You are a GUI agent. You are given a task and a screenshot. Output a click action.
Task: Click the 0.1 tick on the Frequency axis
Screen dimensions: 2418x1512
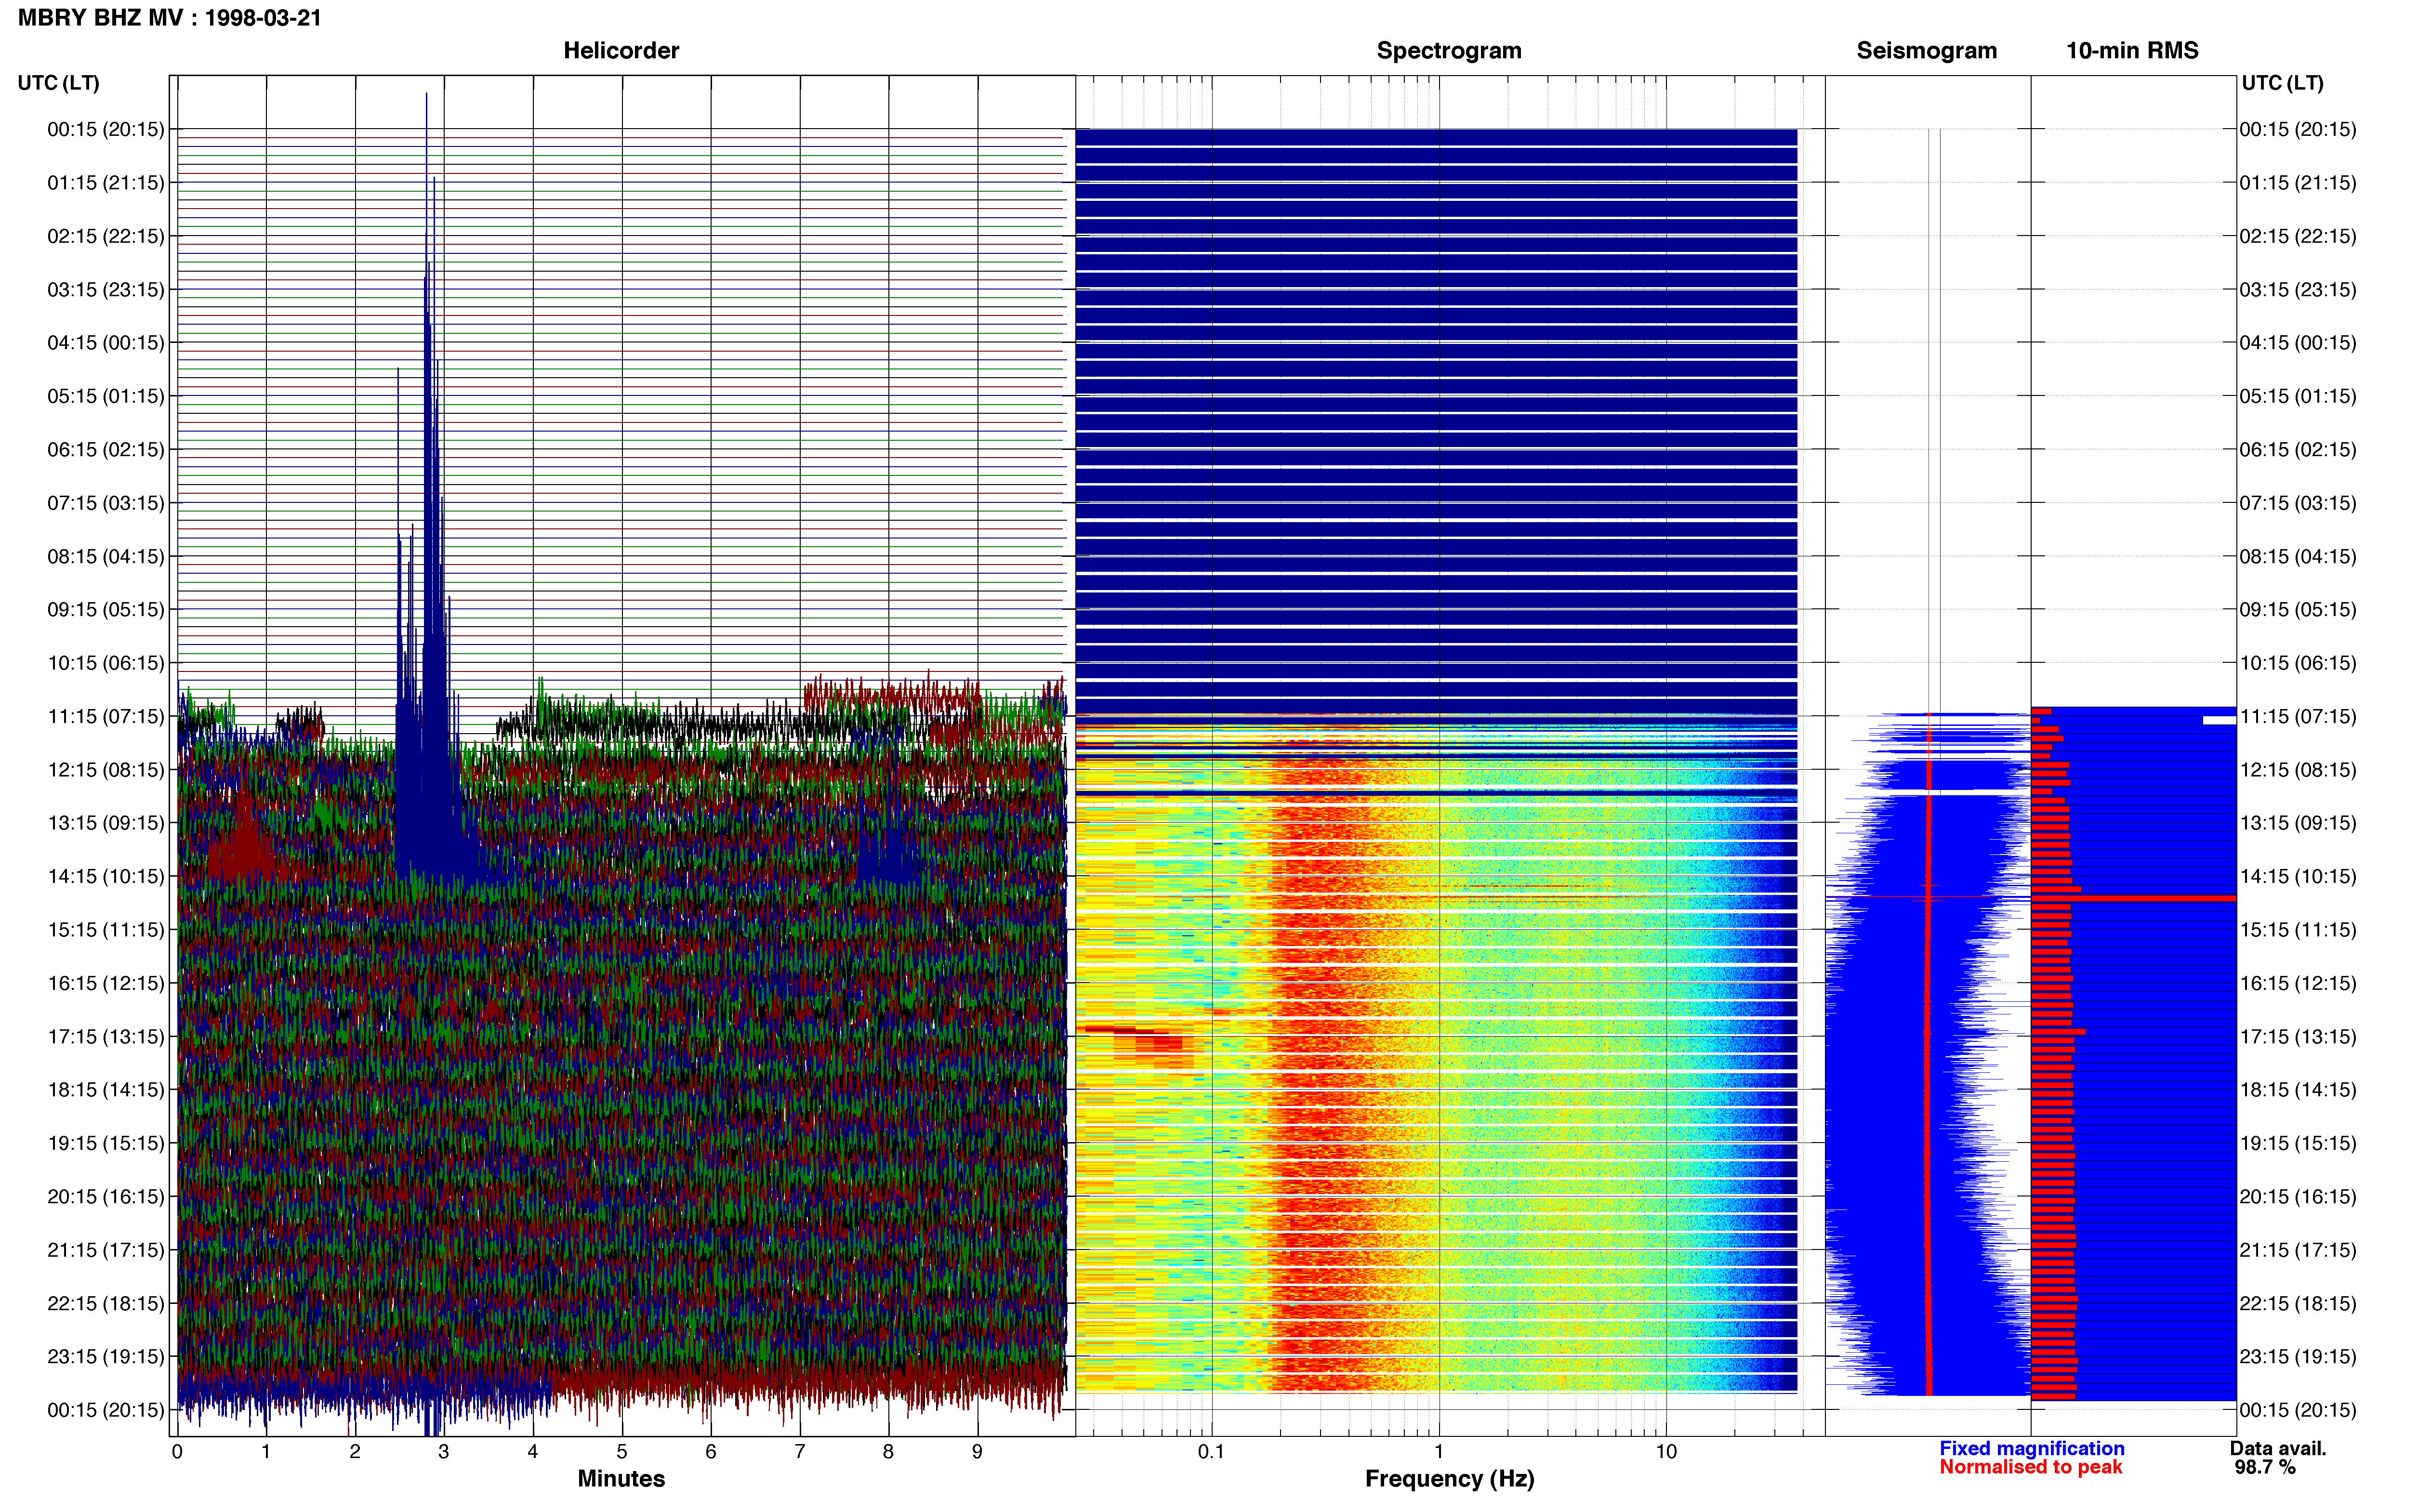1211,1452
